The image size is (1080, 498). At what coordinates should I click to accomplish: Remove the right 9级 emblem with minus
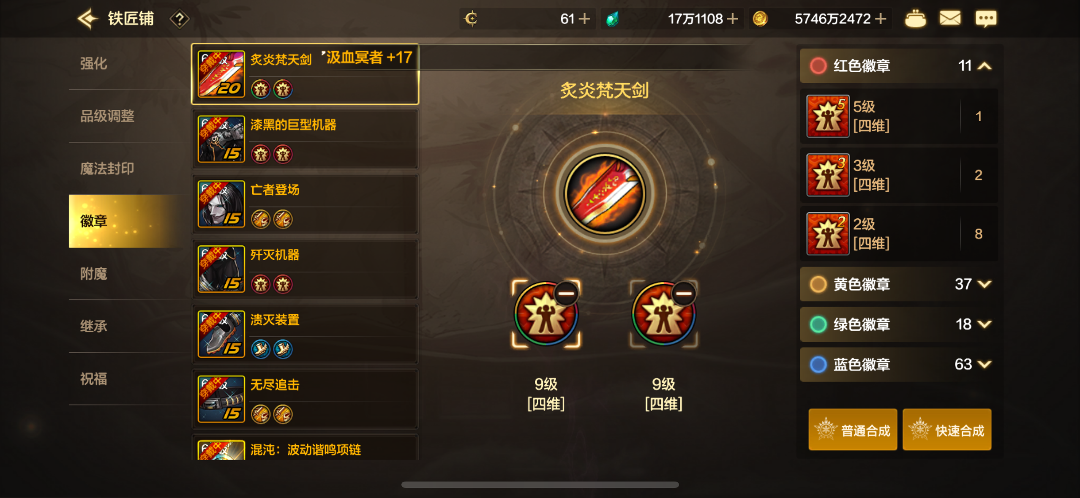coord(684,293)
